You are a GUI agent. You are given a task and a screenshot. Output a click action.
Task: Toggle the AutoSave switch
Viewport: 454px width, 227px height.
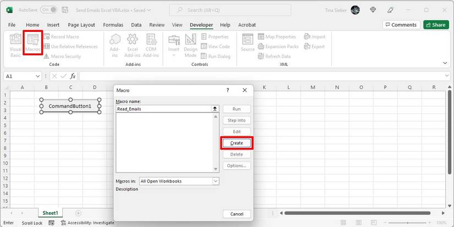click(48, 10)
